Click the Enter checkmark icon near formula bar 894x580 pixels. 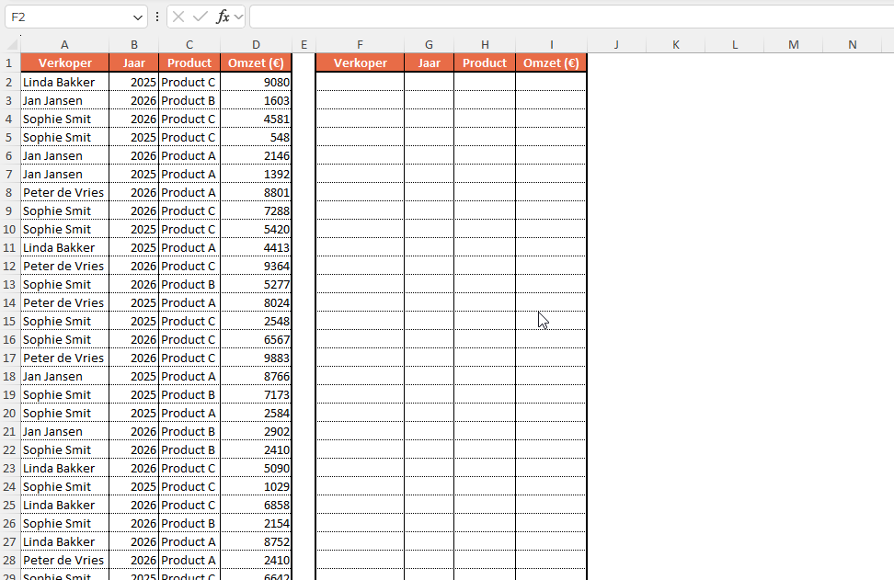200,16
